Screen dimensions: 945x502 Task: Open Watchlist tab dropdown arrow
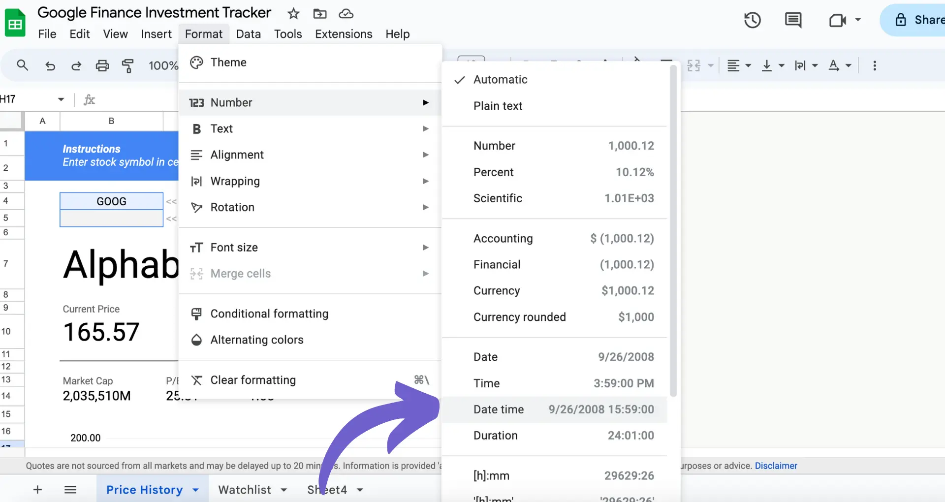tap(283, 490)
